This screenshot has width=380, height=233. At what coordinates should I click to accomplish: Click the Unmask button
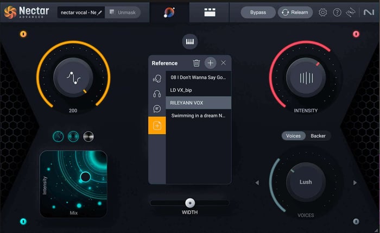tap(123, 12)
